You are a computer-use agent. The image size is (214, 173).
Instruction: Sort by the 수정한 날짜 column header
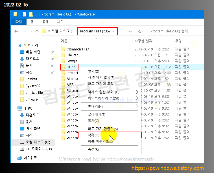pos(143,41)
